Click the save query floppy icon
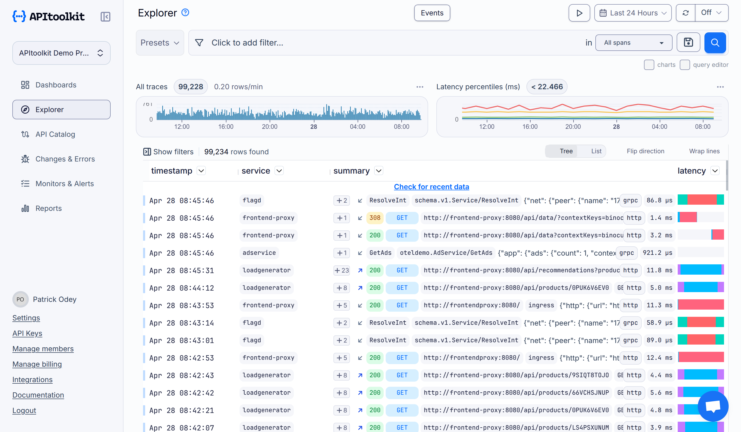 point(688,43)
